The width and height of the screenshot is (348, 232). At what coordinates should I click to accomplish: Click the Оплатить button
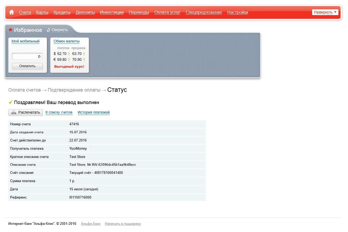27,66
